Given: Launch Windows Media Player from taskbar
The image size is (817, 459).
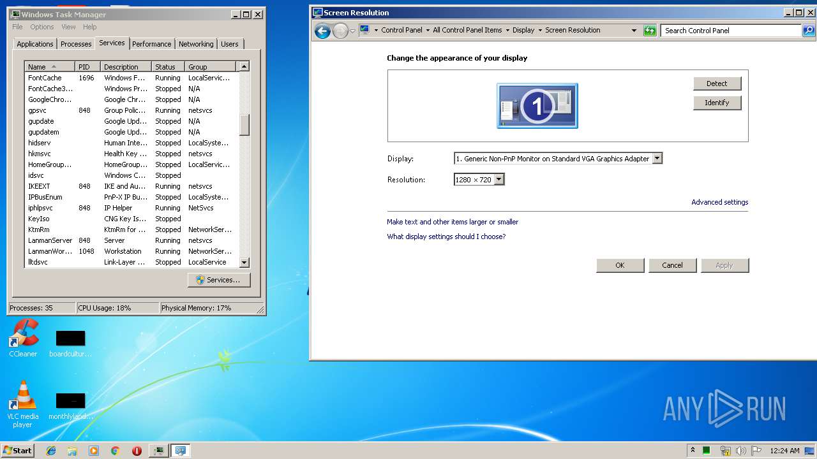Looking at the screenshot, I should (x=94, y=451).
